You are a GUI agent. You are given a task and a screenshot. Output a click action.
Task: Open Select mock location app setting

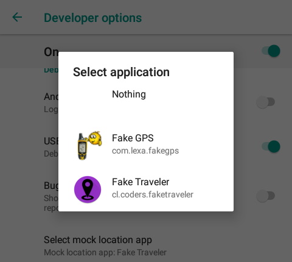(146, 246)
